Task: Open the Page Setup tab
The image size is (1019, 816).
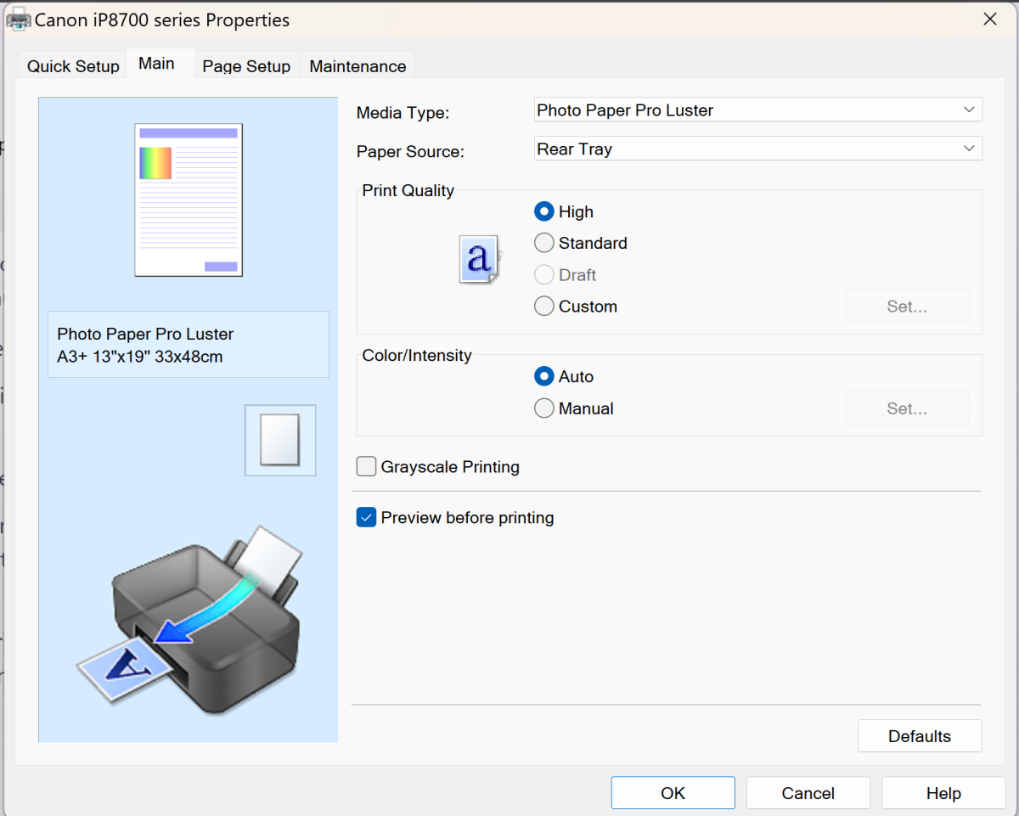Action: [246, 66]
